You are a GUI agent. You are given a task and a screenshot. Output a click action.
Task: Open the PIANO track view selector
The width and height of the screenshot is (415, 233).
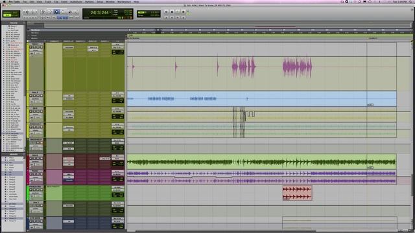coord(36,177)
